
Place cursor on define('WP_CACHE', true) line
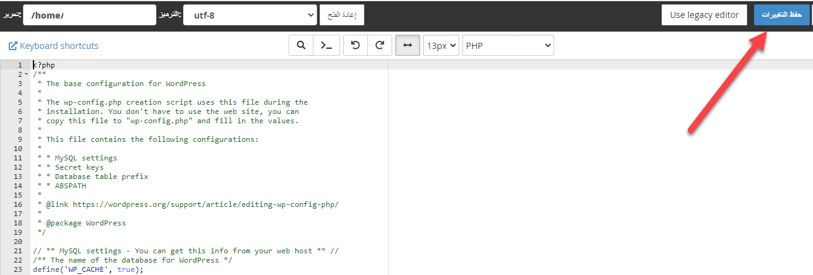[x=88, y=269]
